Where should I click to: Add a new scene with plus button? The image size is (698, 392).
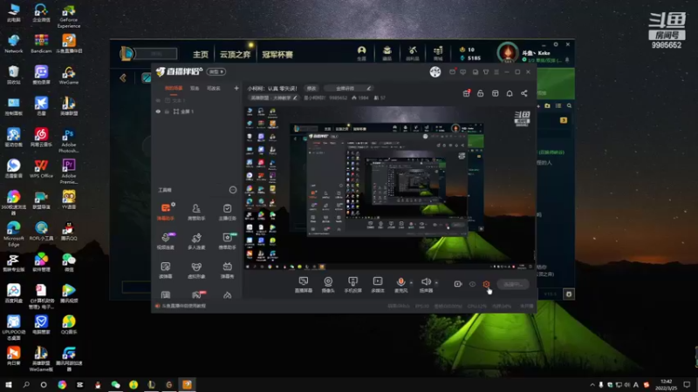(236, 88)
